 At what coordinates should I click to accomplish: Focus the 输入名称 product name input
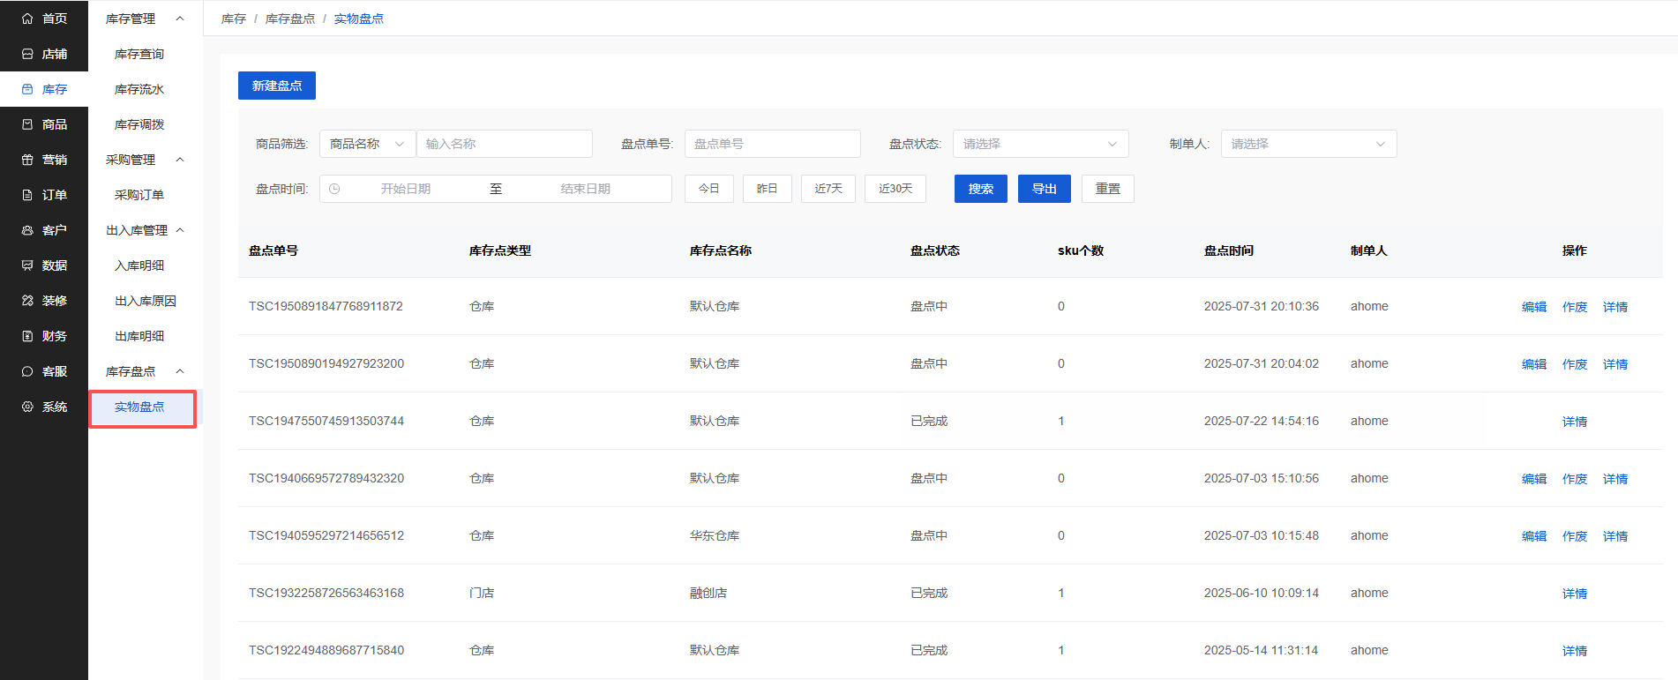click(x=504, y=144)
